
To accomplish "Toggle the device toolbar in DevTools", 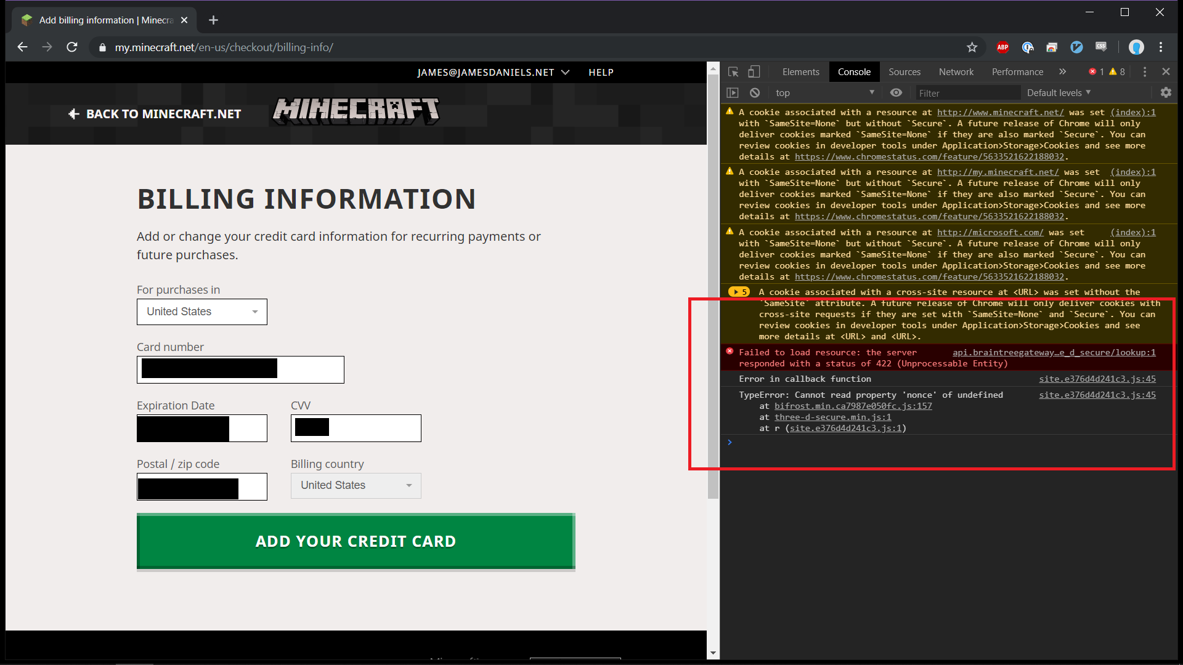I will point(754,72).
